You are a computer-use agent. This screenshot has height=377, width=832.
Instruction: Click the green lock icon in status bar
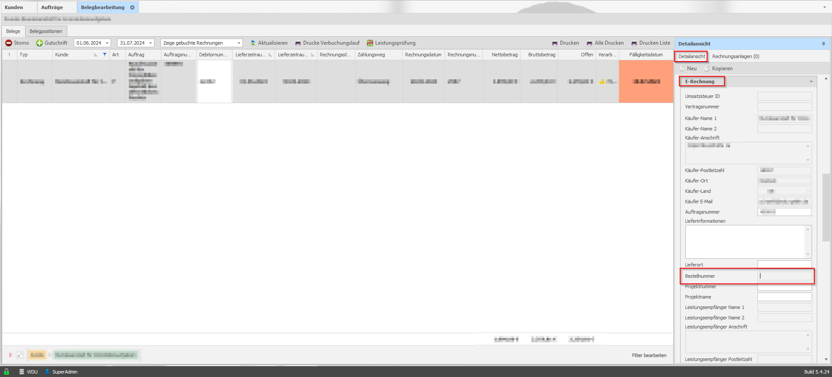tap(7, 372)
